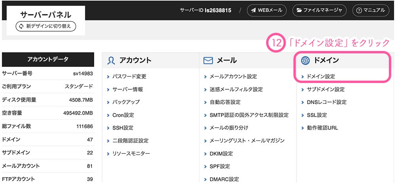
Task: Click the アカウント person icon
Action: click(x=111, y=60)
